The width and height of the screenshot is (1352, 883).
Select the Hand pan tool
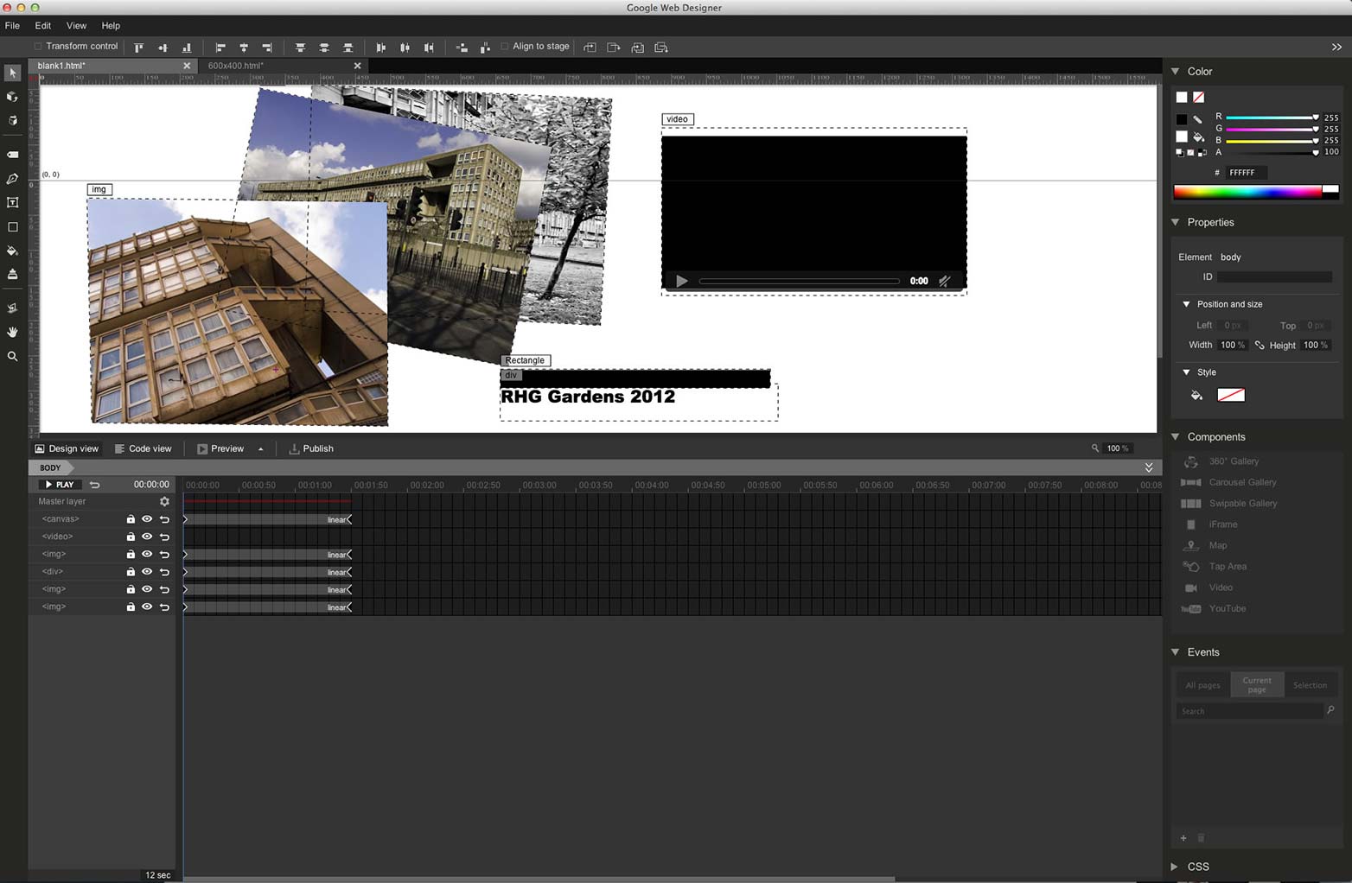12,332
